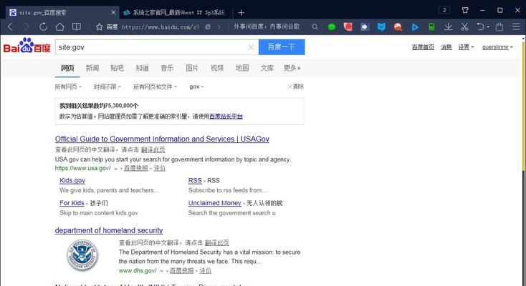Open the new tab plus button
Viewport: 526px width, 286px height.
tap(241, 13)
